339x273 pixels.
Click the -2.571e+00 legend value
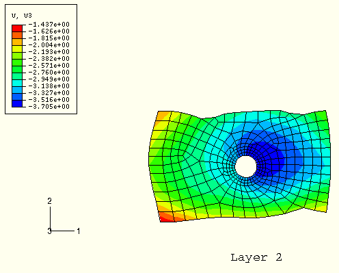49,66
